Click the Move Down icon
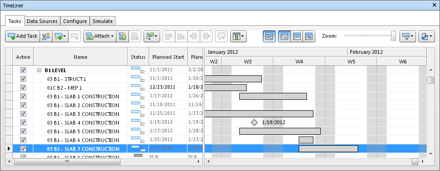Viewport: 440px width, 171px height. click(x=181, y=36)
